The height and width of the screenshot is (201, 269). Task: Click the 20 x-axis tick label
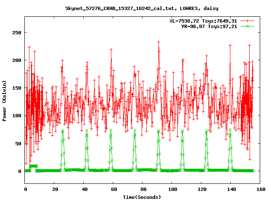(55, 189)
